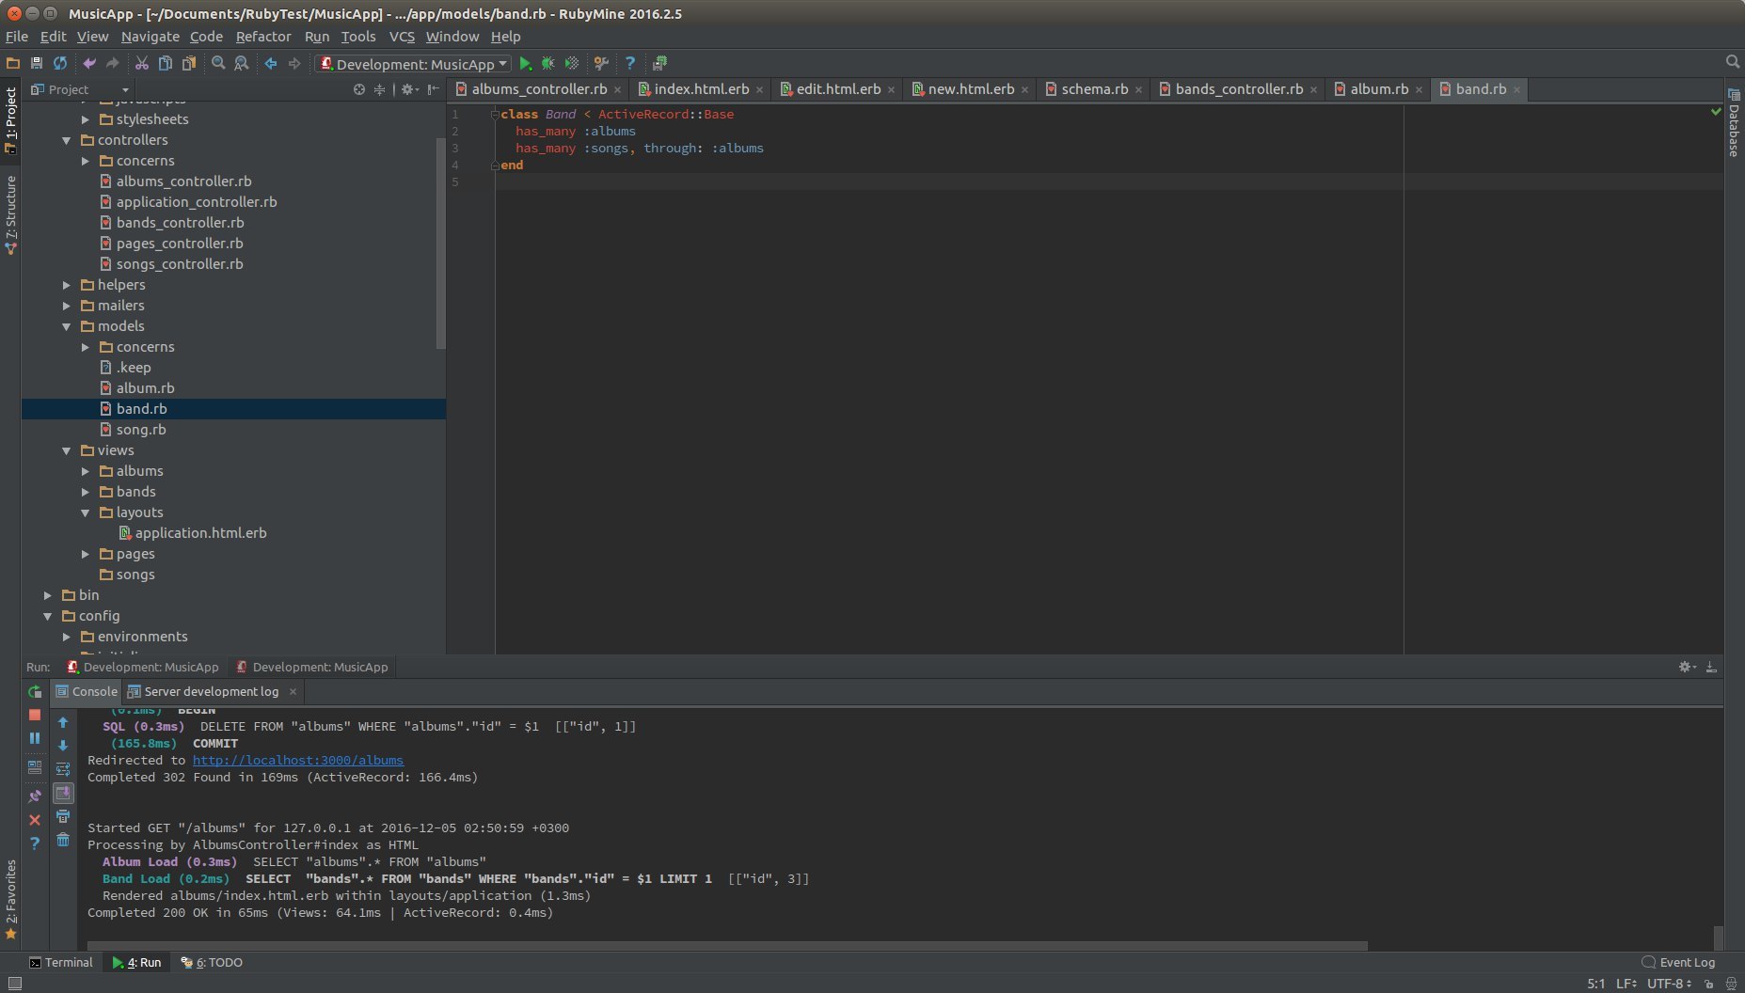Expand the bin folder

click(x=48, y=595)
